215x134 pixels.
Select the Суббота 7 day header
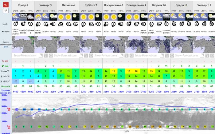tap(91, 5)
